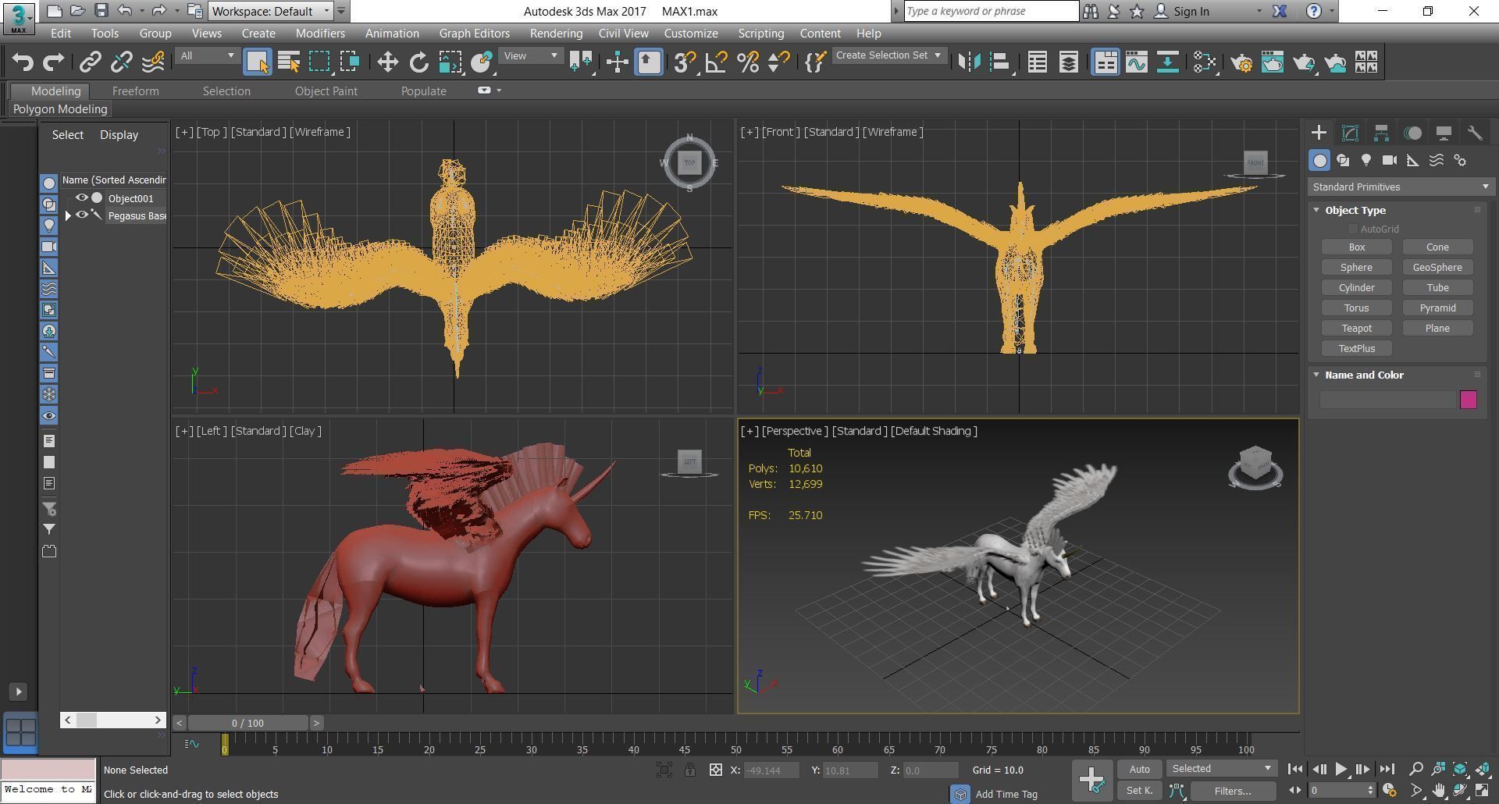The height and width of the screenshot is (804, 1499).
Task: Switch to the Object Paint ribbon tab
Action: (x=326, y=91)
